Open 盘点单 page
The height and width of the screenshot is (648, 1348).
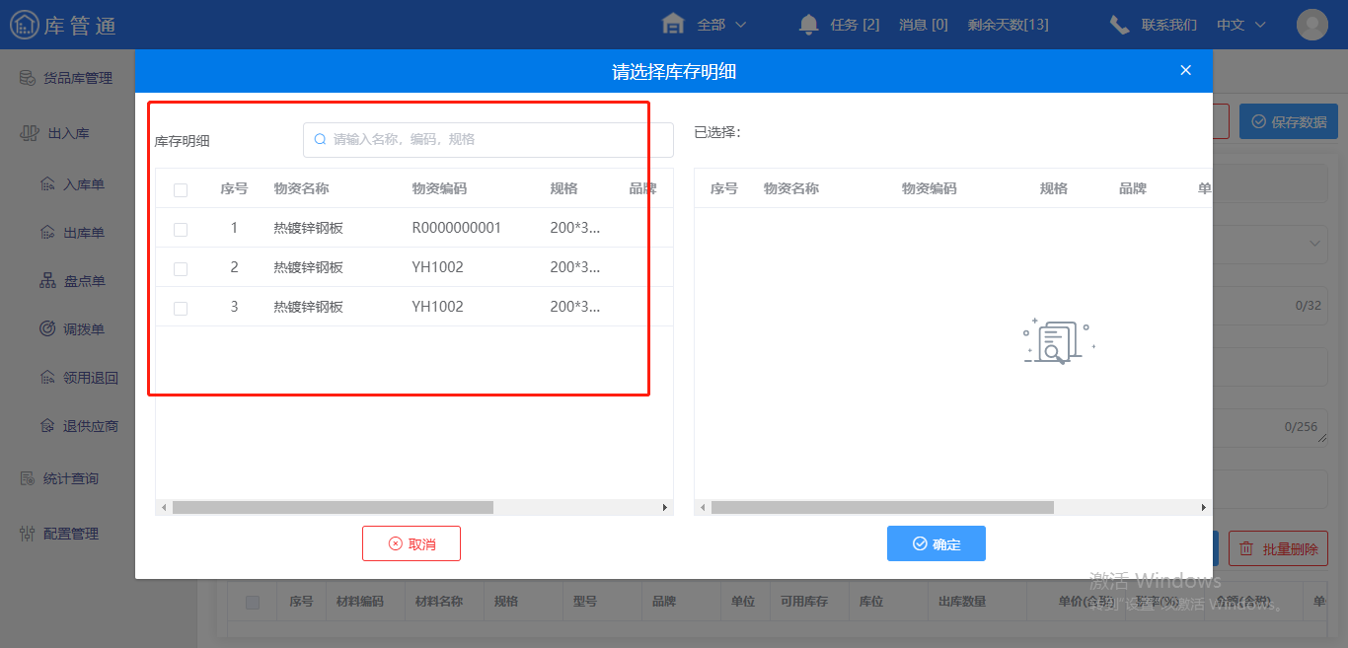click(84, 281)
